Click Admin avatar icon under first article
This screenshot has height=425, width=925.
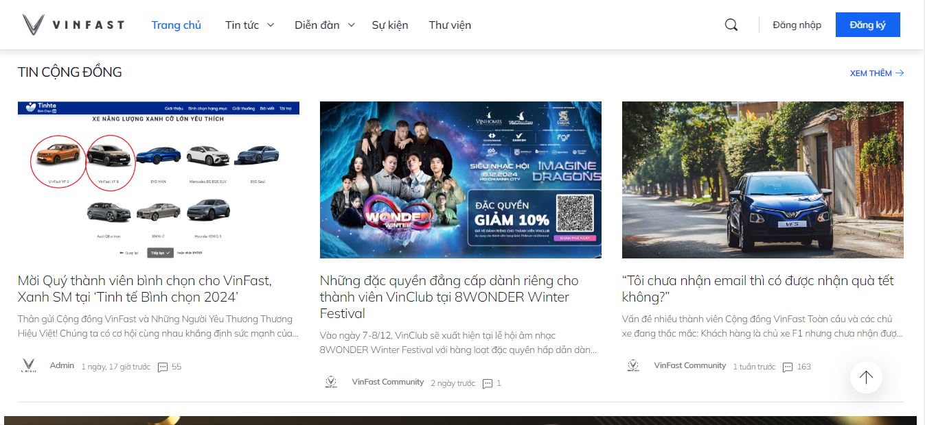[29, 366]
